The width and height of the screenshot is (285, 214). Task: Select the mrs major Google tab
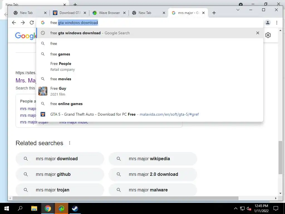click(x=188, y=13)
